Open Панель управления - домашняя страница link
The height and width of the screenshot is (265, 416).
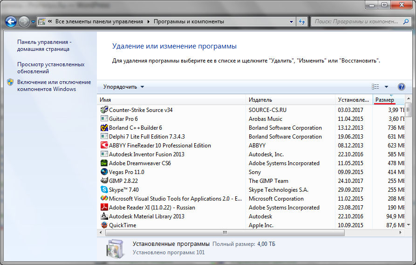44,45
